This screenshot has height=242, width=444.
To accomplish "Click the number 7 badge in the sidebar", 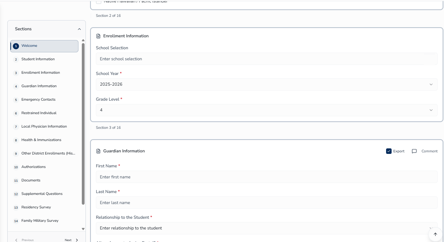I will tap(16, 127).
